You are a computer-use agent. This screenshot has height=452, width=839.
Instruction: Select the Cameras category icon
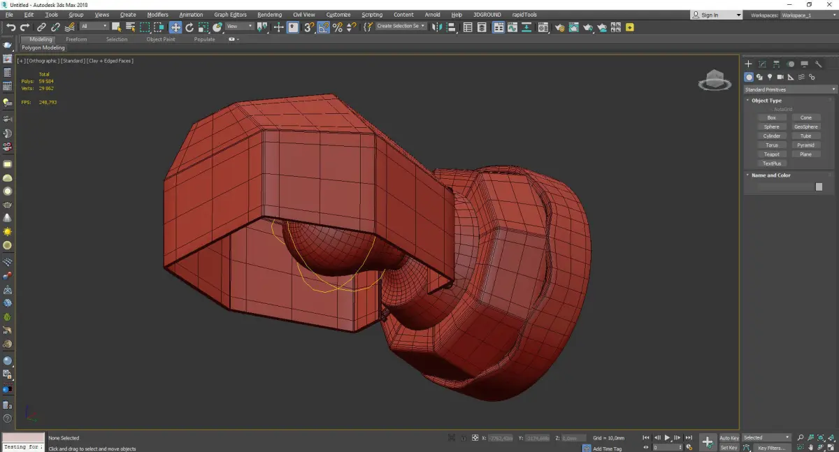780,77
